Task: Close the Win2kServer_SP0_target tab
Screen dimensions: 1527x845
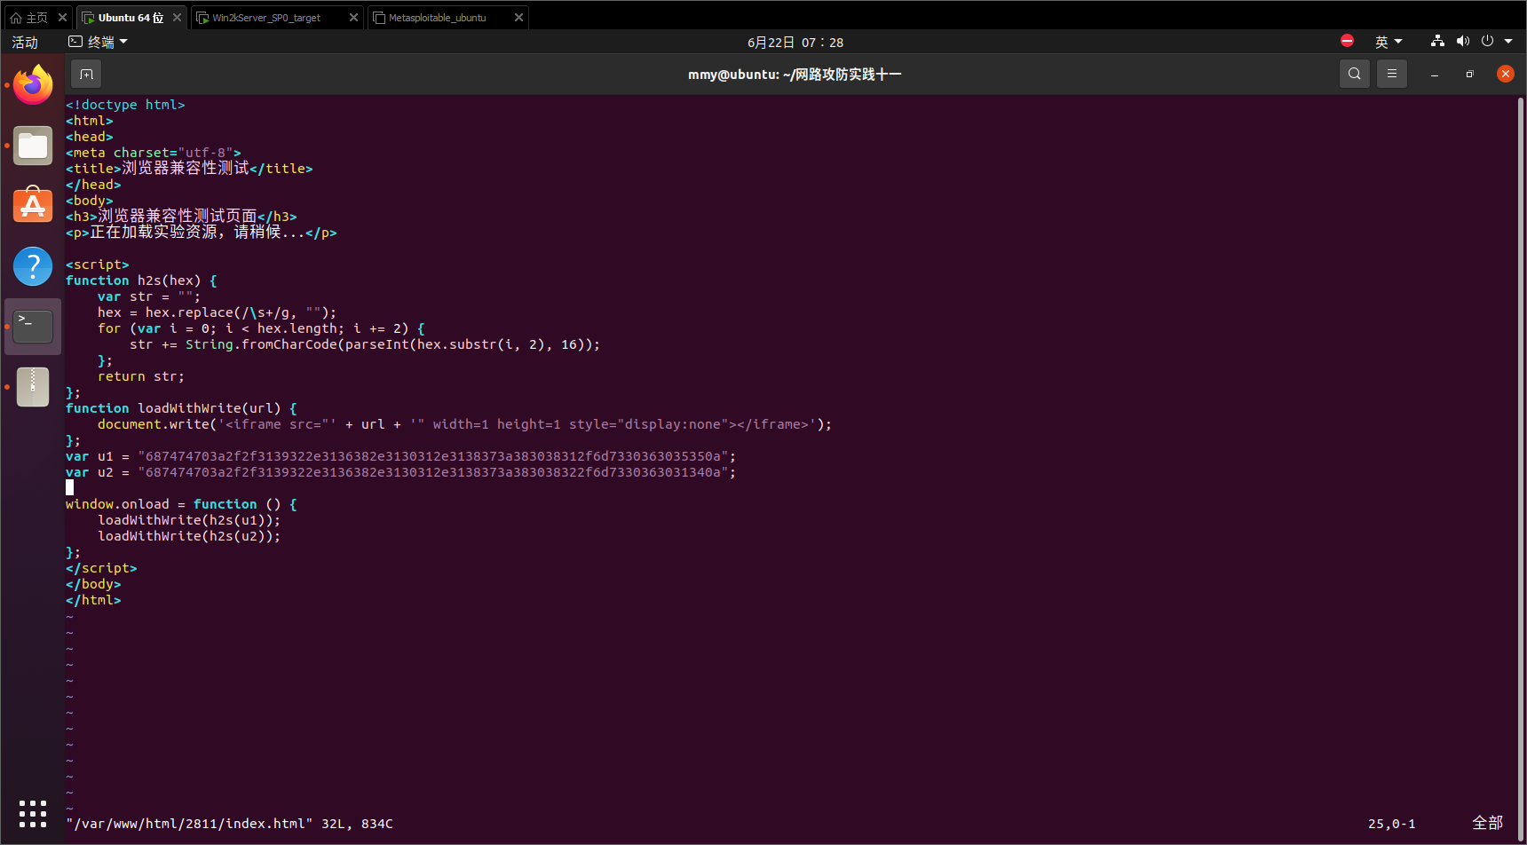Action: pyautogui.click(x=353, y=18)
